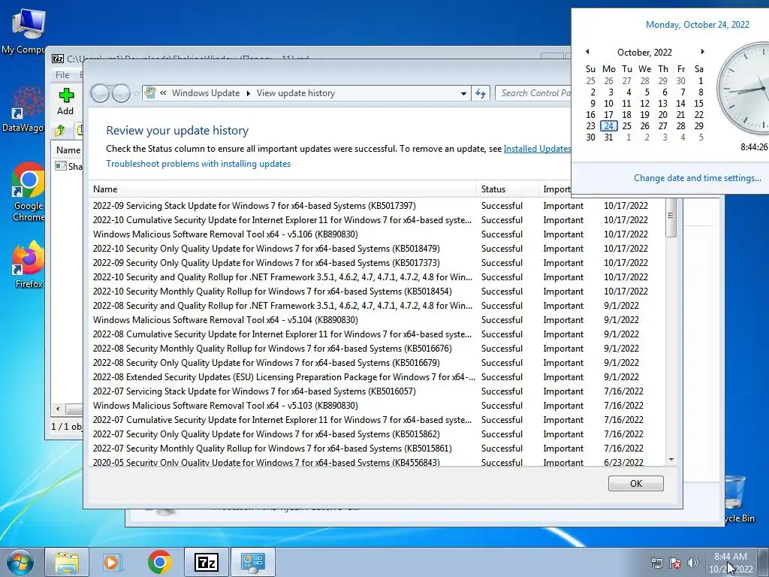This screenshot has width=769, height=577.
Task: Open the Installed Updates link
Action: 537,149
